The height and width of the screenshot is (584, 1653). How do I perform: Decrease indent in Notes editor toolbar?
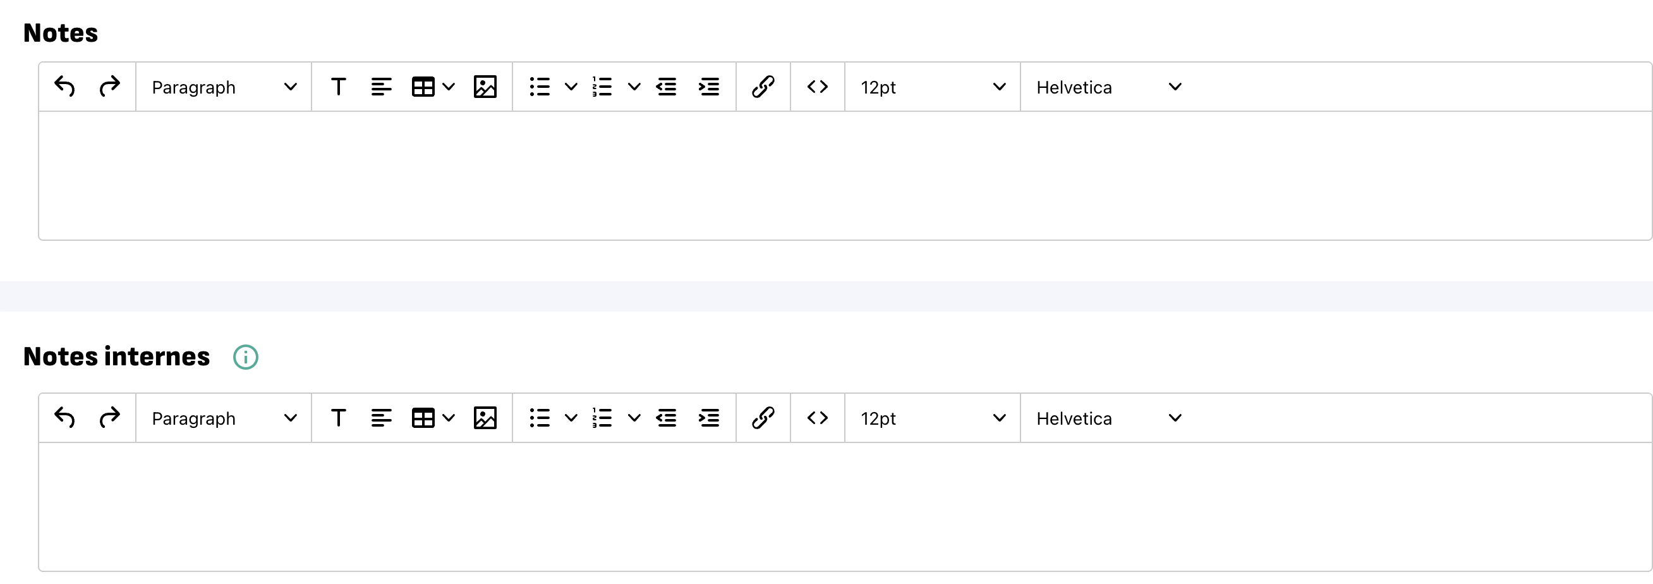(x=666, y=87)
